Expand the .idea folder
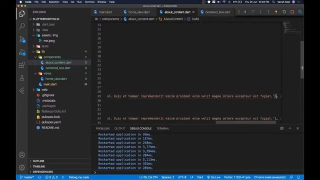Screen dimensions: 320x180 [x=45, y=30]
